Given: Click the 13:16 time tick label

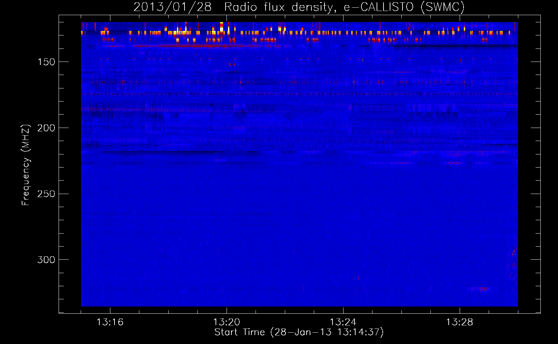Looking at the screenshot, I should 110,322.
